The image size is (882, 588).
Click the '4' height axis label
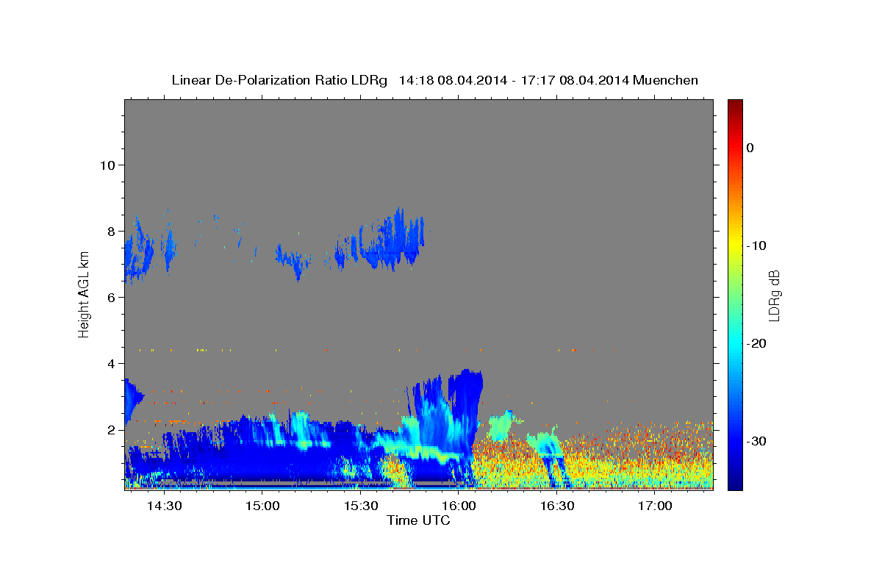pyautogui.click(x=111, y=363)
